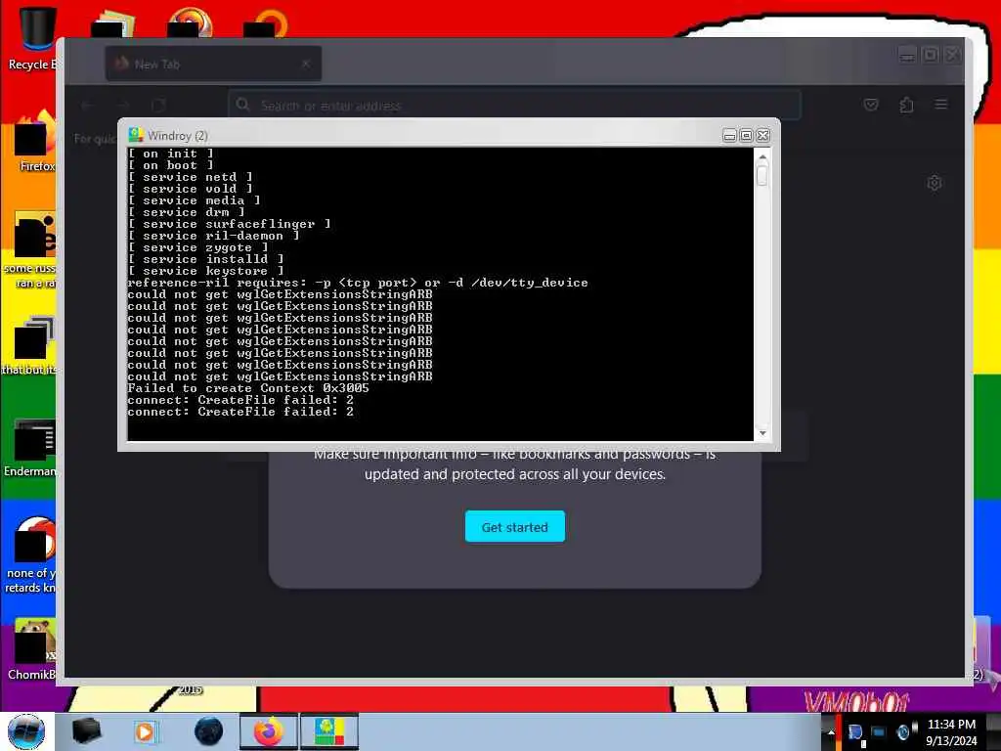This screenshot has height=751, width=1001.
Task: Open the black folder taskbar icon
Action: pyautogui.click(x=87, y=731)
